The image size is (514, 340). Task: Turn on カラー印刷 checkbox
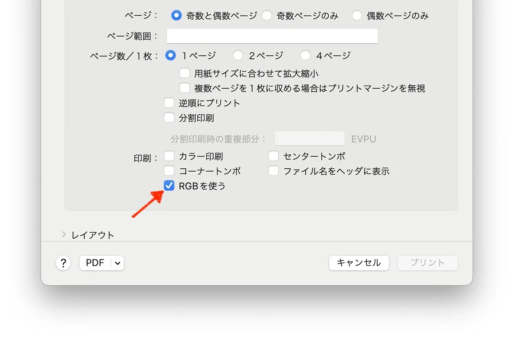pos(169,156)
